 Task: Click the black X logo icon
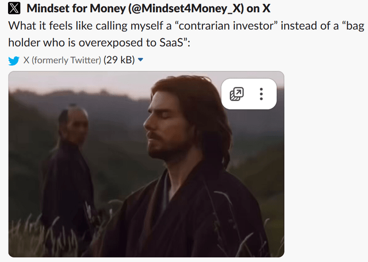(14, 8)
